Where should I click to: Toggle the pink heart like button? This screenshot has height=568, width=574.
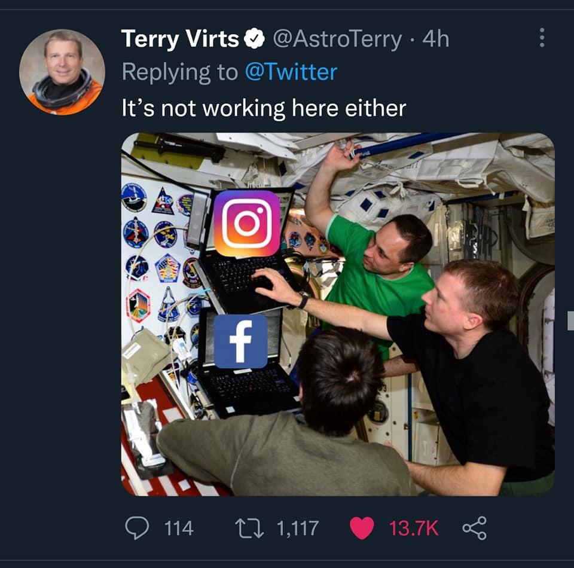(x=362, y=528)
